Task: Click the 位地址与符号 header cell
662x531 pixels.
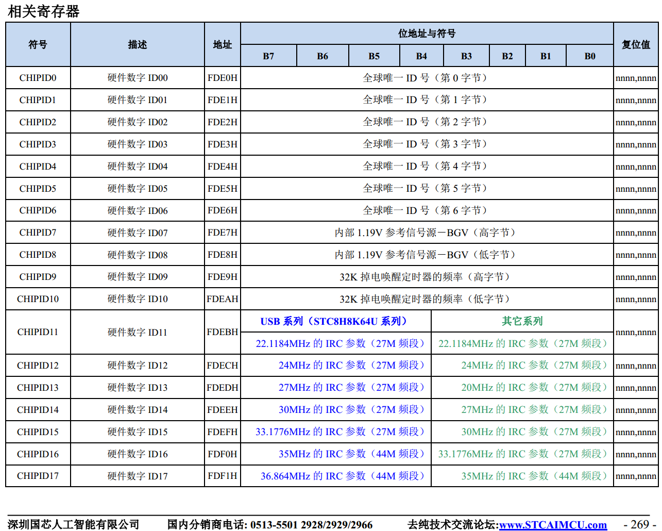Action: [x=427, y=34]
